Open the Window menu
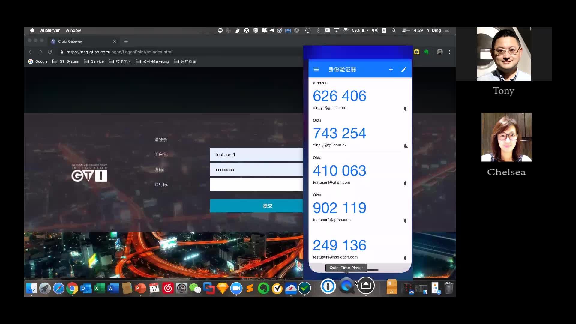This screenshot has width=576, height=324. [x=73, y=30]
